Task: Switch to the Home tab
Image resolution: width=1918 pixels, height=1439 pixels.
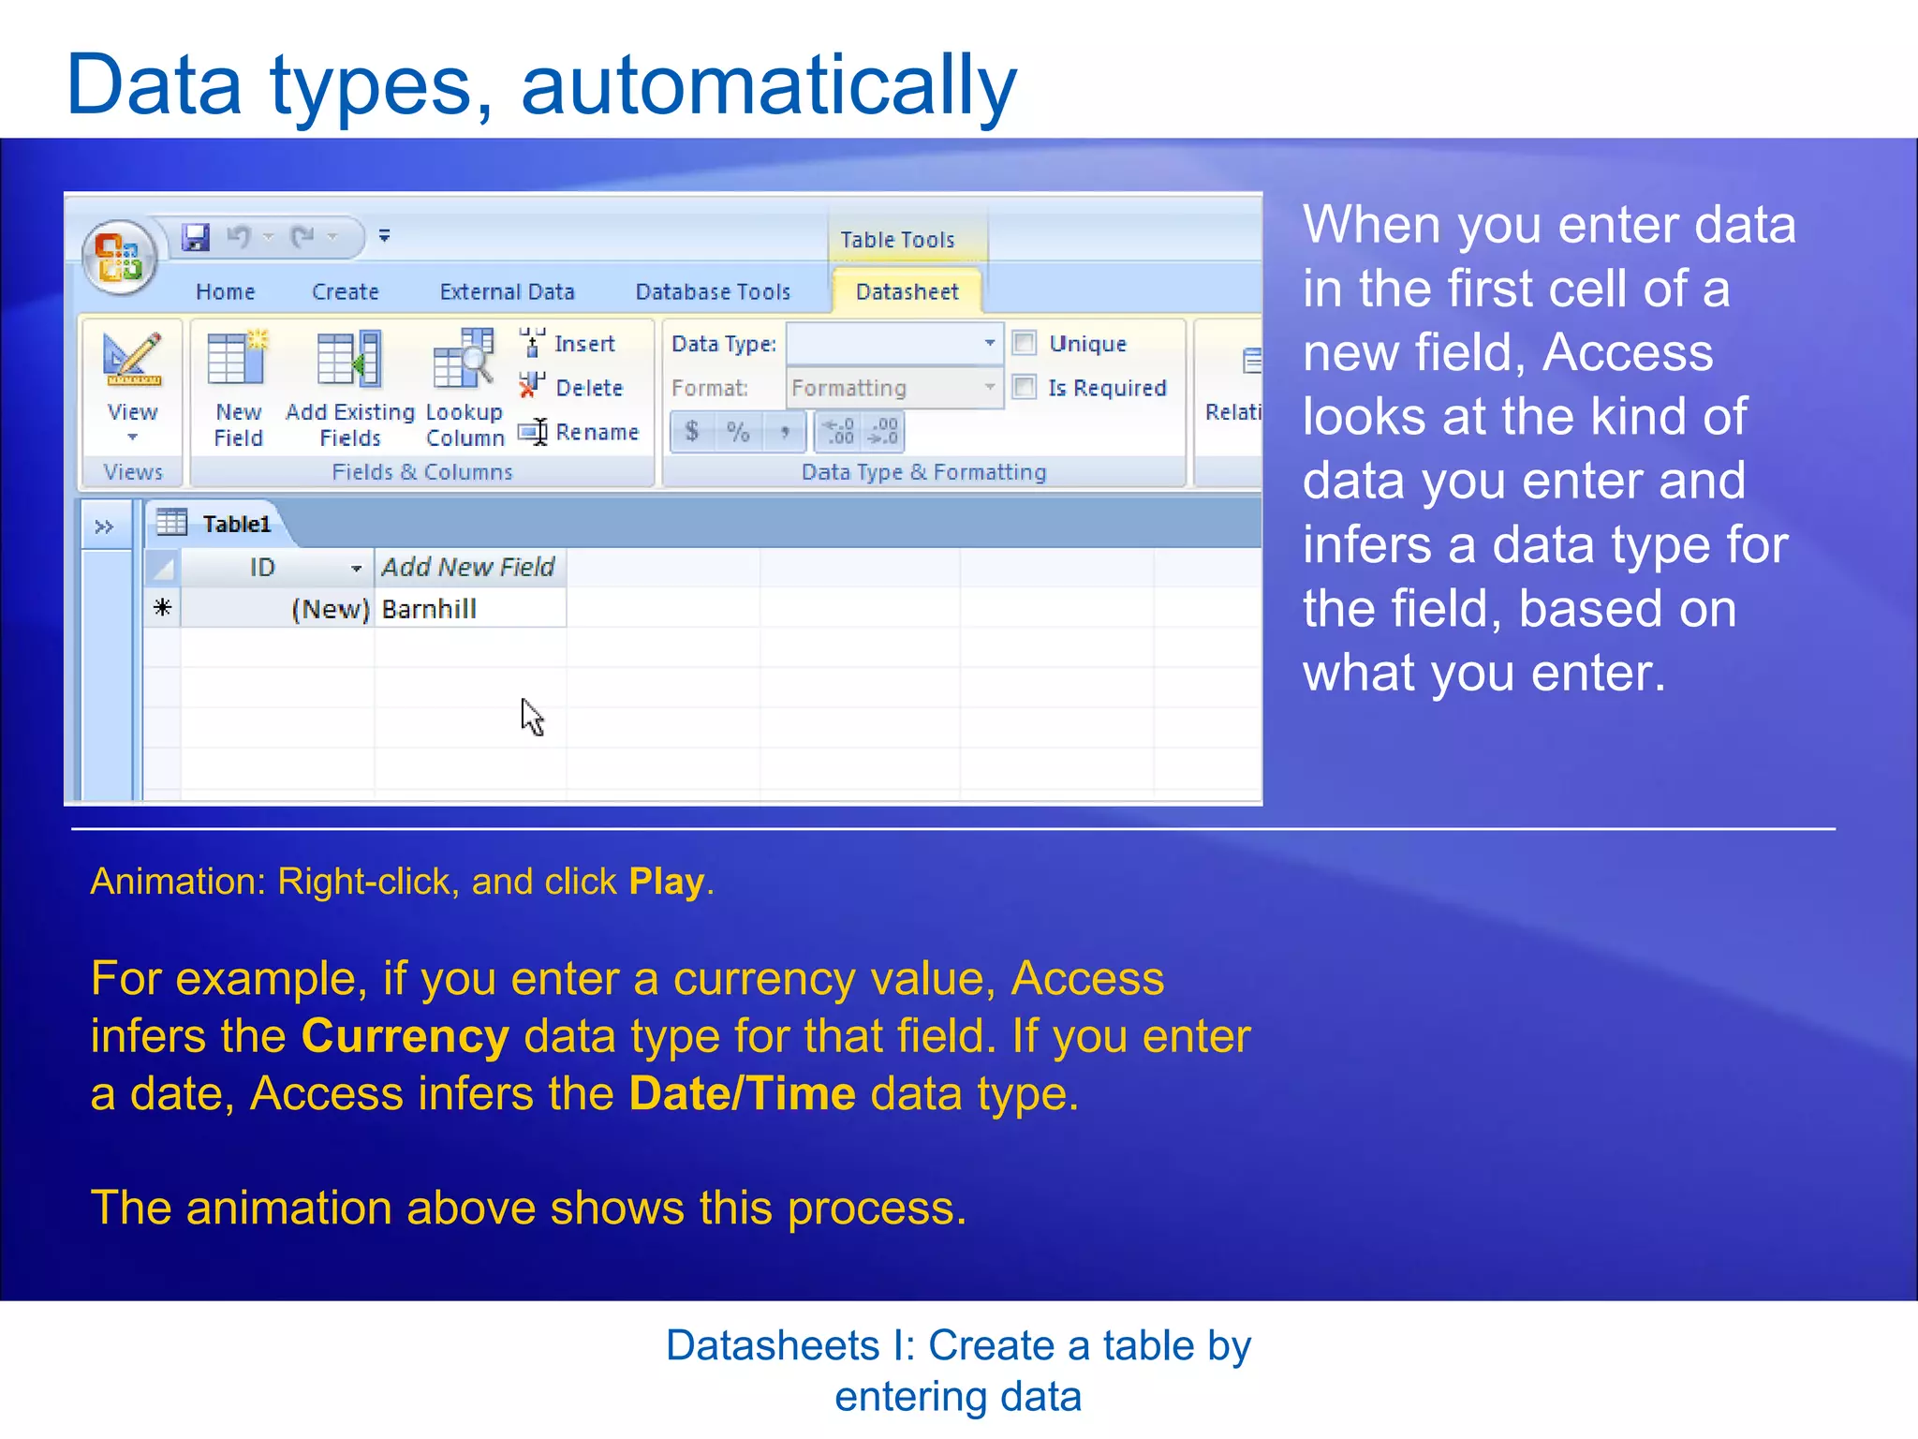Action: [226, 292]
